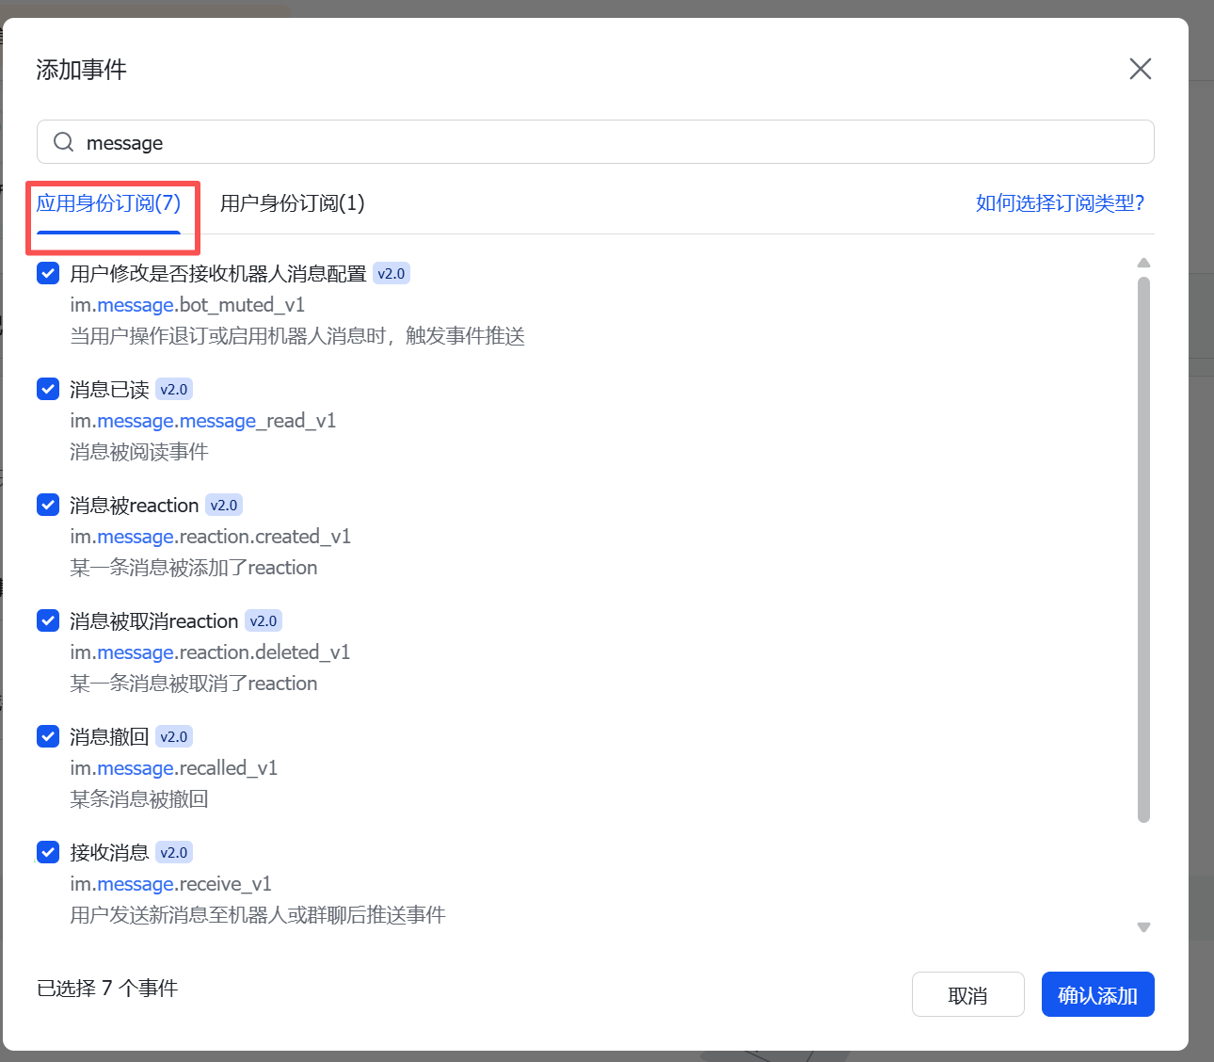Click the v2.0 badge beside 接收消息
The height and width of the screenshot is (1062, 1214).
coord(174,853)
